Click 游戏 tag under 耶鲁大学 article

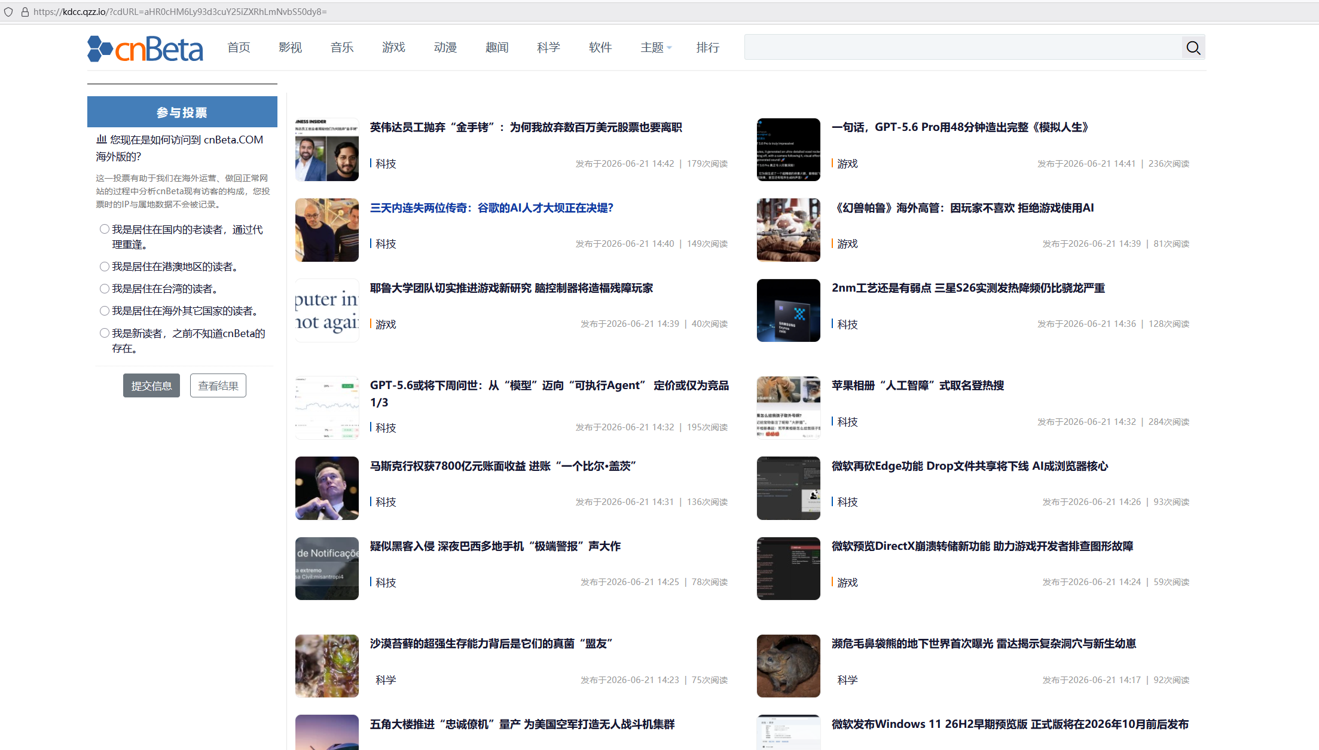click(x=386, y=325)
